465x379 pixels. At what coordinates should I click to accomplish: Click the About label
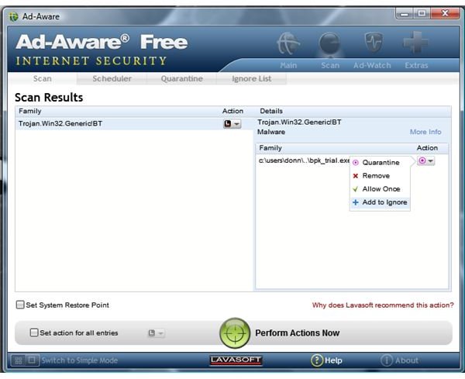407,360
